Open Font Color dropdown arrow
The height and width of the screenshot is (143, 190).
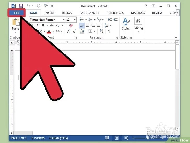click(x=53, y=31)
